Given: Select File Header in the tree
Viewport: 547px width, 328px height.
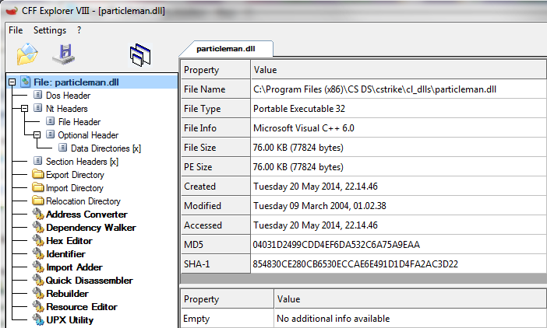Looking at the screenshot, I should pyautogui.click(x=79, y=122).
